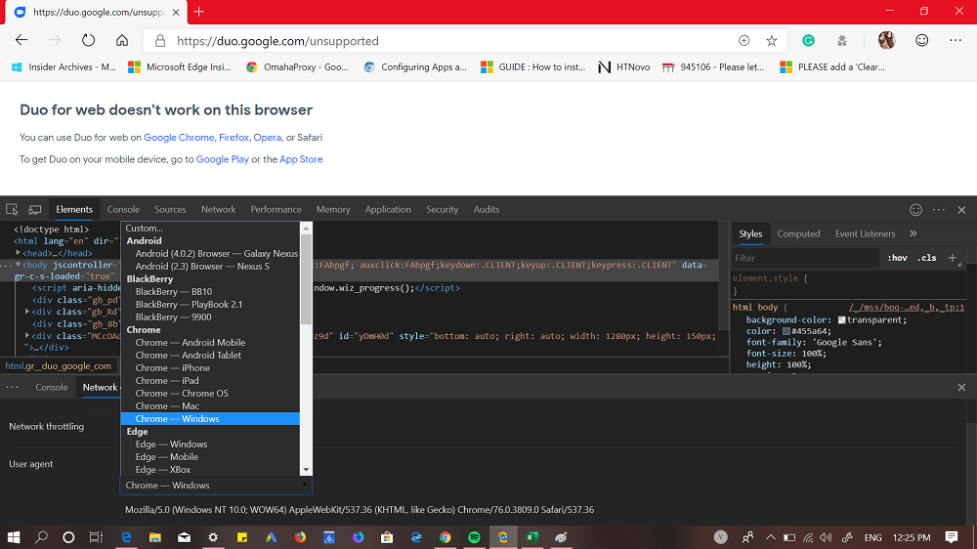Image resolution: width=977 pixels, height=549 pixels.
Task: Click the address bar URL
Action: click(x=277, y=41)
